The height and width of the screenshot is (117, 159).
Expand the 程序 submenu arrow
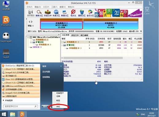click(x=61, y=66)
